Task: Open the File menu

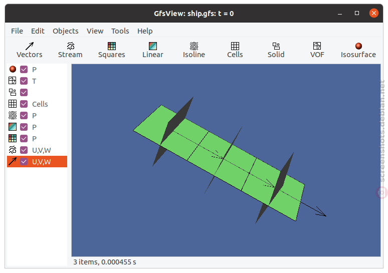Action: tap(17, 31)
